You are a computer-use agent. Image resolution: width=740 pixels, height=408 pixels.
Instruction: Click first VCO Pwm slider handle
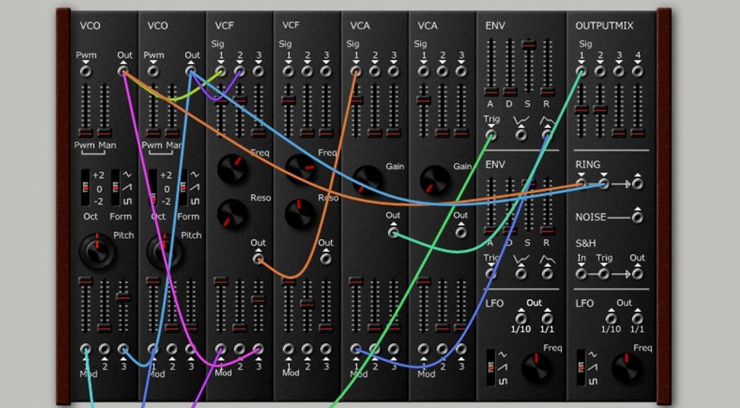click(85, 133)
